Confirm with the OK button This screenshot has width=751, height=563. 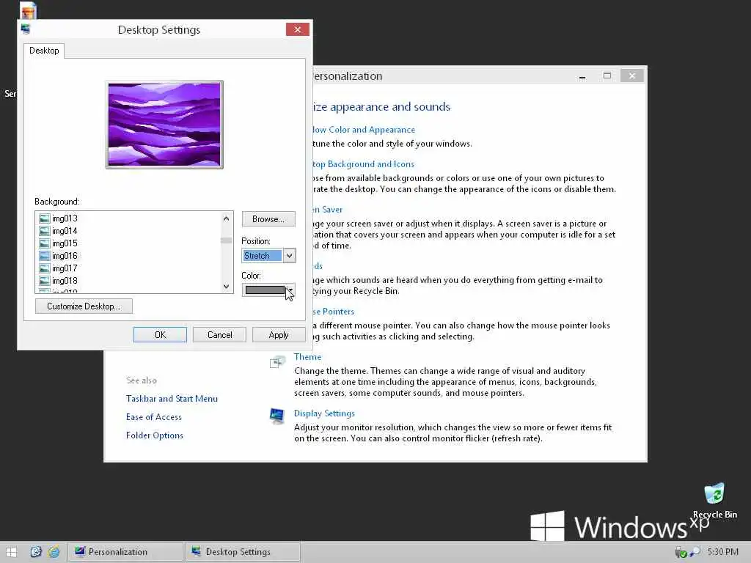[160, 334]
